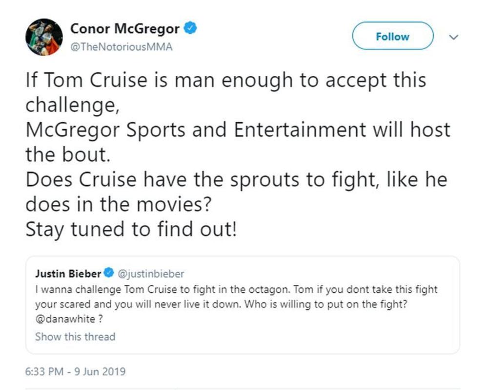Open the tweet options chevron menu
This screenshot has height=390, width=488.
(x=453, y=37)
